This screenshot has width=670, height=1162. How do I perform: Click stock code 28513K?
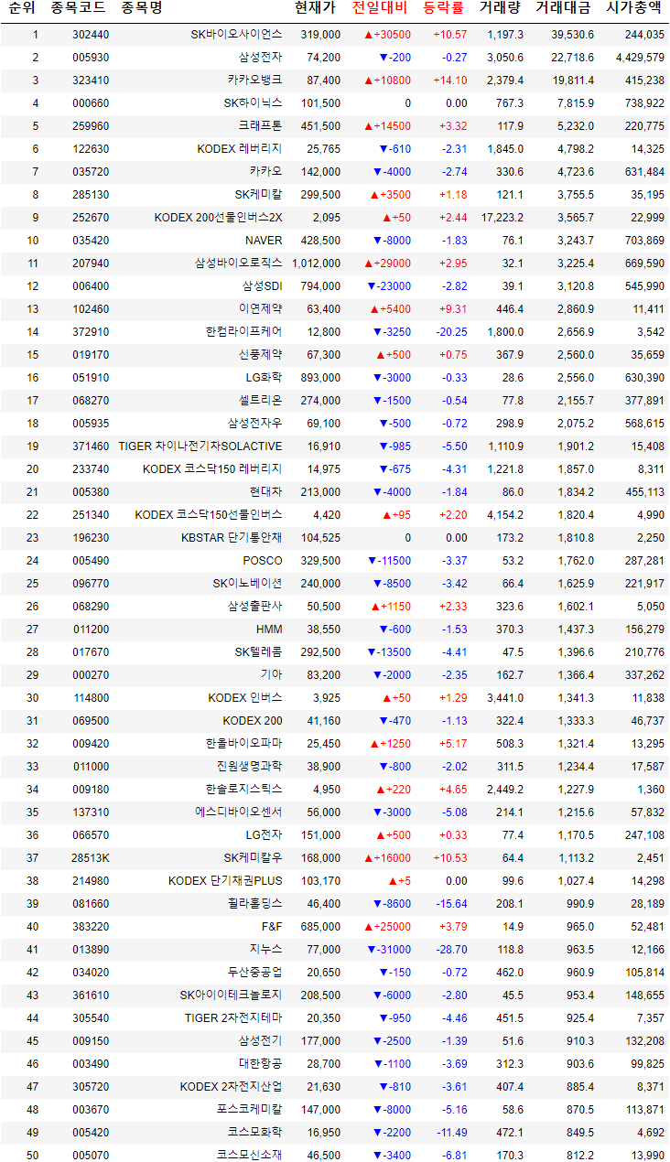(91, 858)
